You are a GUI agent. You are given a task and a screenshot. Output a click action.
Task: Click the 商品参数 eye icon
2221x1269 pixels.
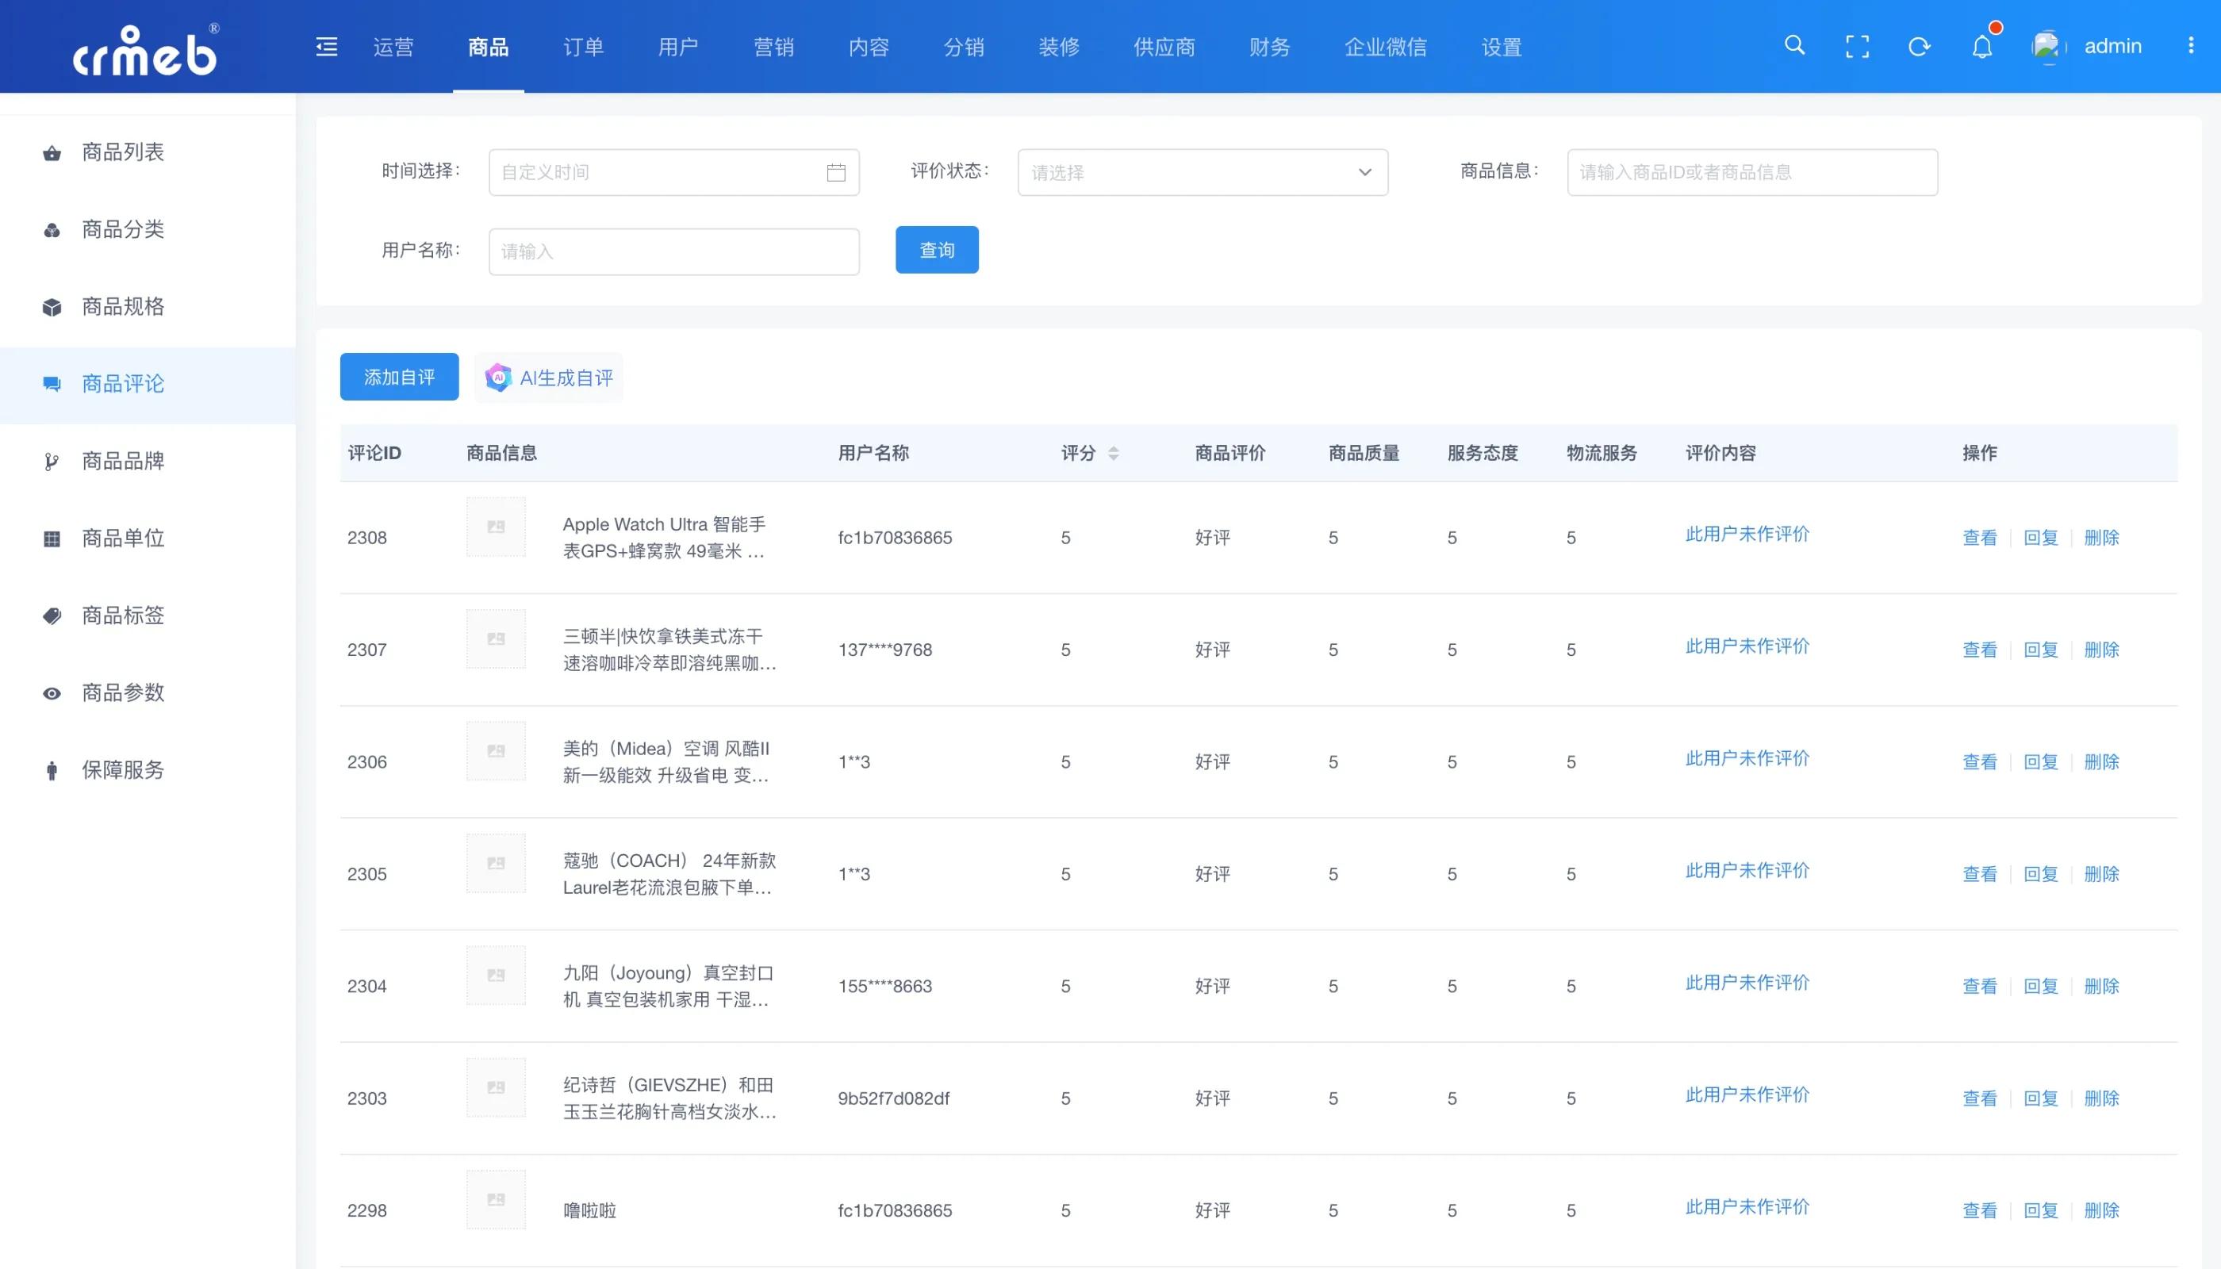pos(52,694)
